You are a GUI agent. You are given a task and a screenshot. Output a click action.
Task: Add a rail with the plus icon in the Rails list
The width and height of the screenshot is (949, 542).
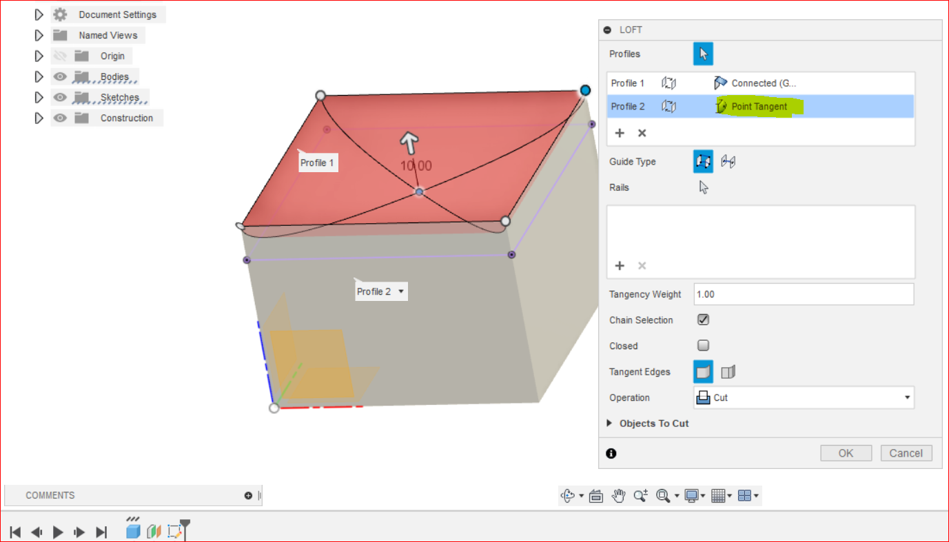pyautogui.click(x=620, y=266)
